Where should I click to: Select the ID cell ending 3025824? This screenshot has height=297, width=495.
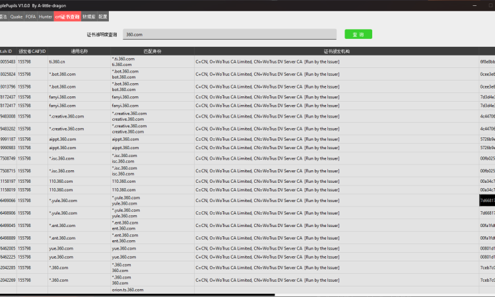point(8,74)
